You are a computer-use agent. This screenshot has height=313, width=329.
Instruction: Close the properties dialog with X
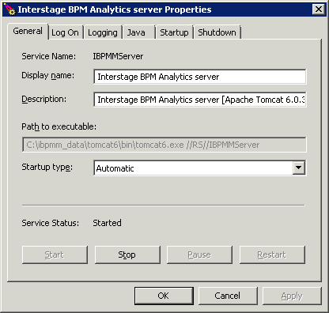click(319, 9)
